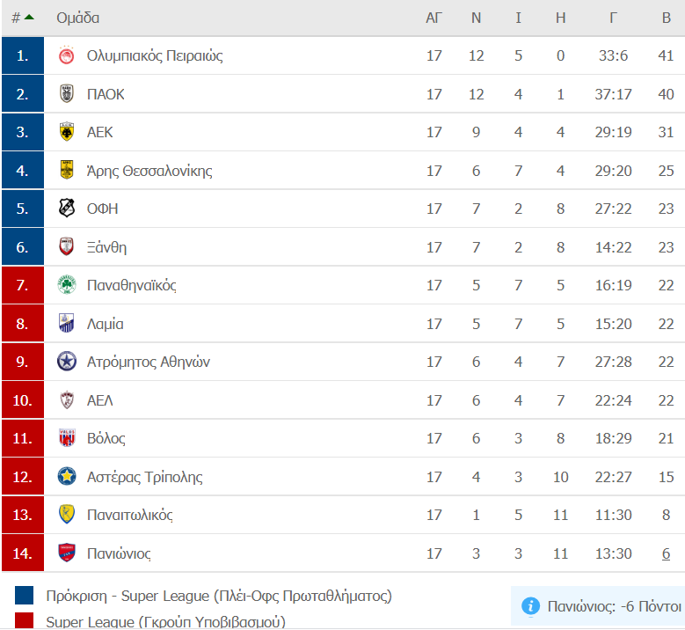Click the ΠΑΟΚ team logo
Image resolution: width=685 pixels, height=630 pixels.
(67, 94)
